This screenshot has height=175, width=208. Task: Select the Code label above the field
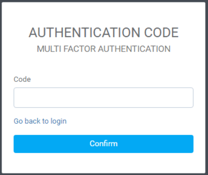click(x=22, y=79)
